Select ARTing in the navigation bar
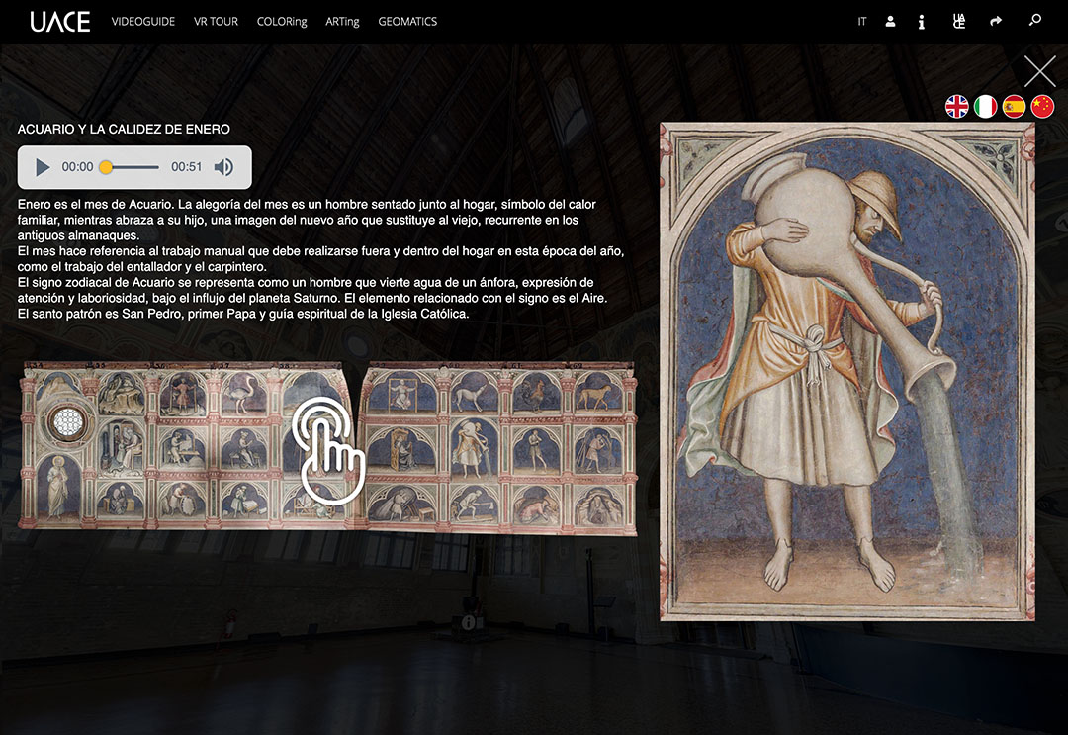1068x735 pixels. point(342,21)
